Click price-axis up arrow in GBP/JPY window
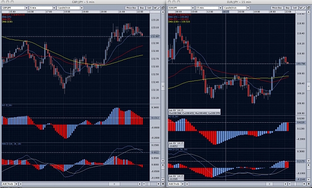 pyautogui.click(x=163, y=12)
